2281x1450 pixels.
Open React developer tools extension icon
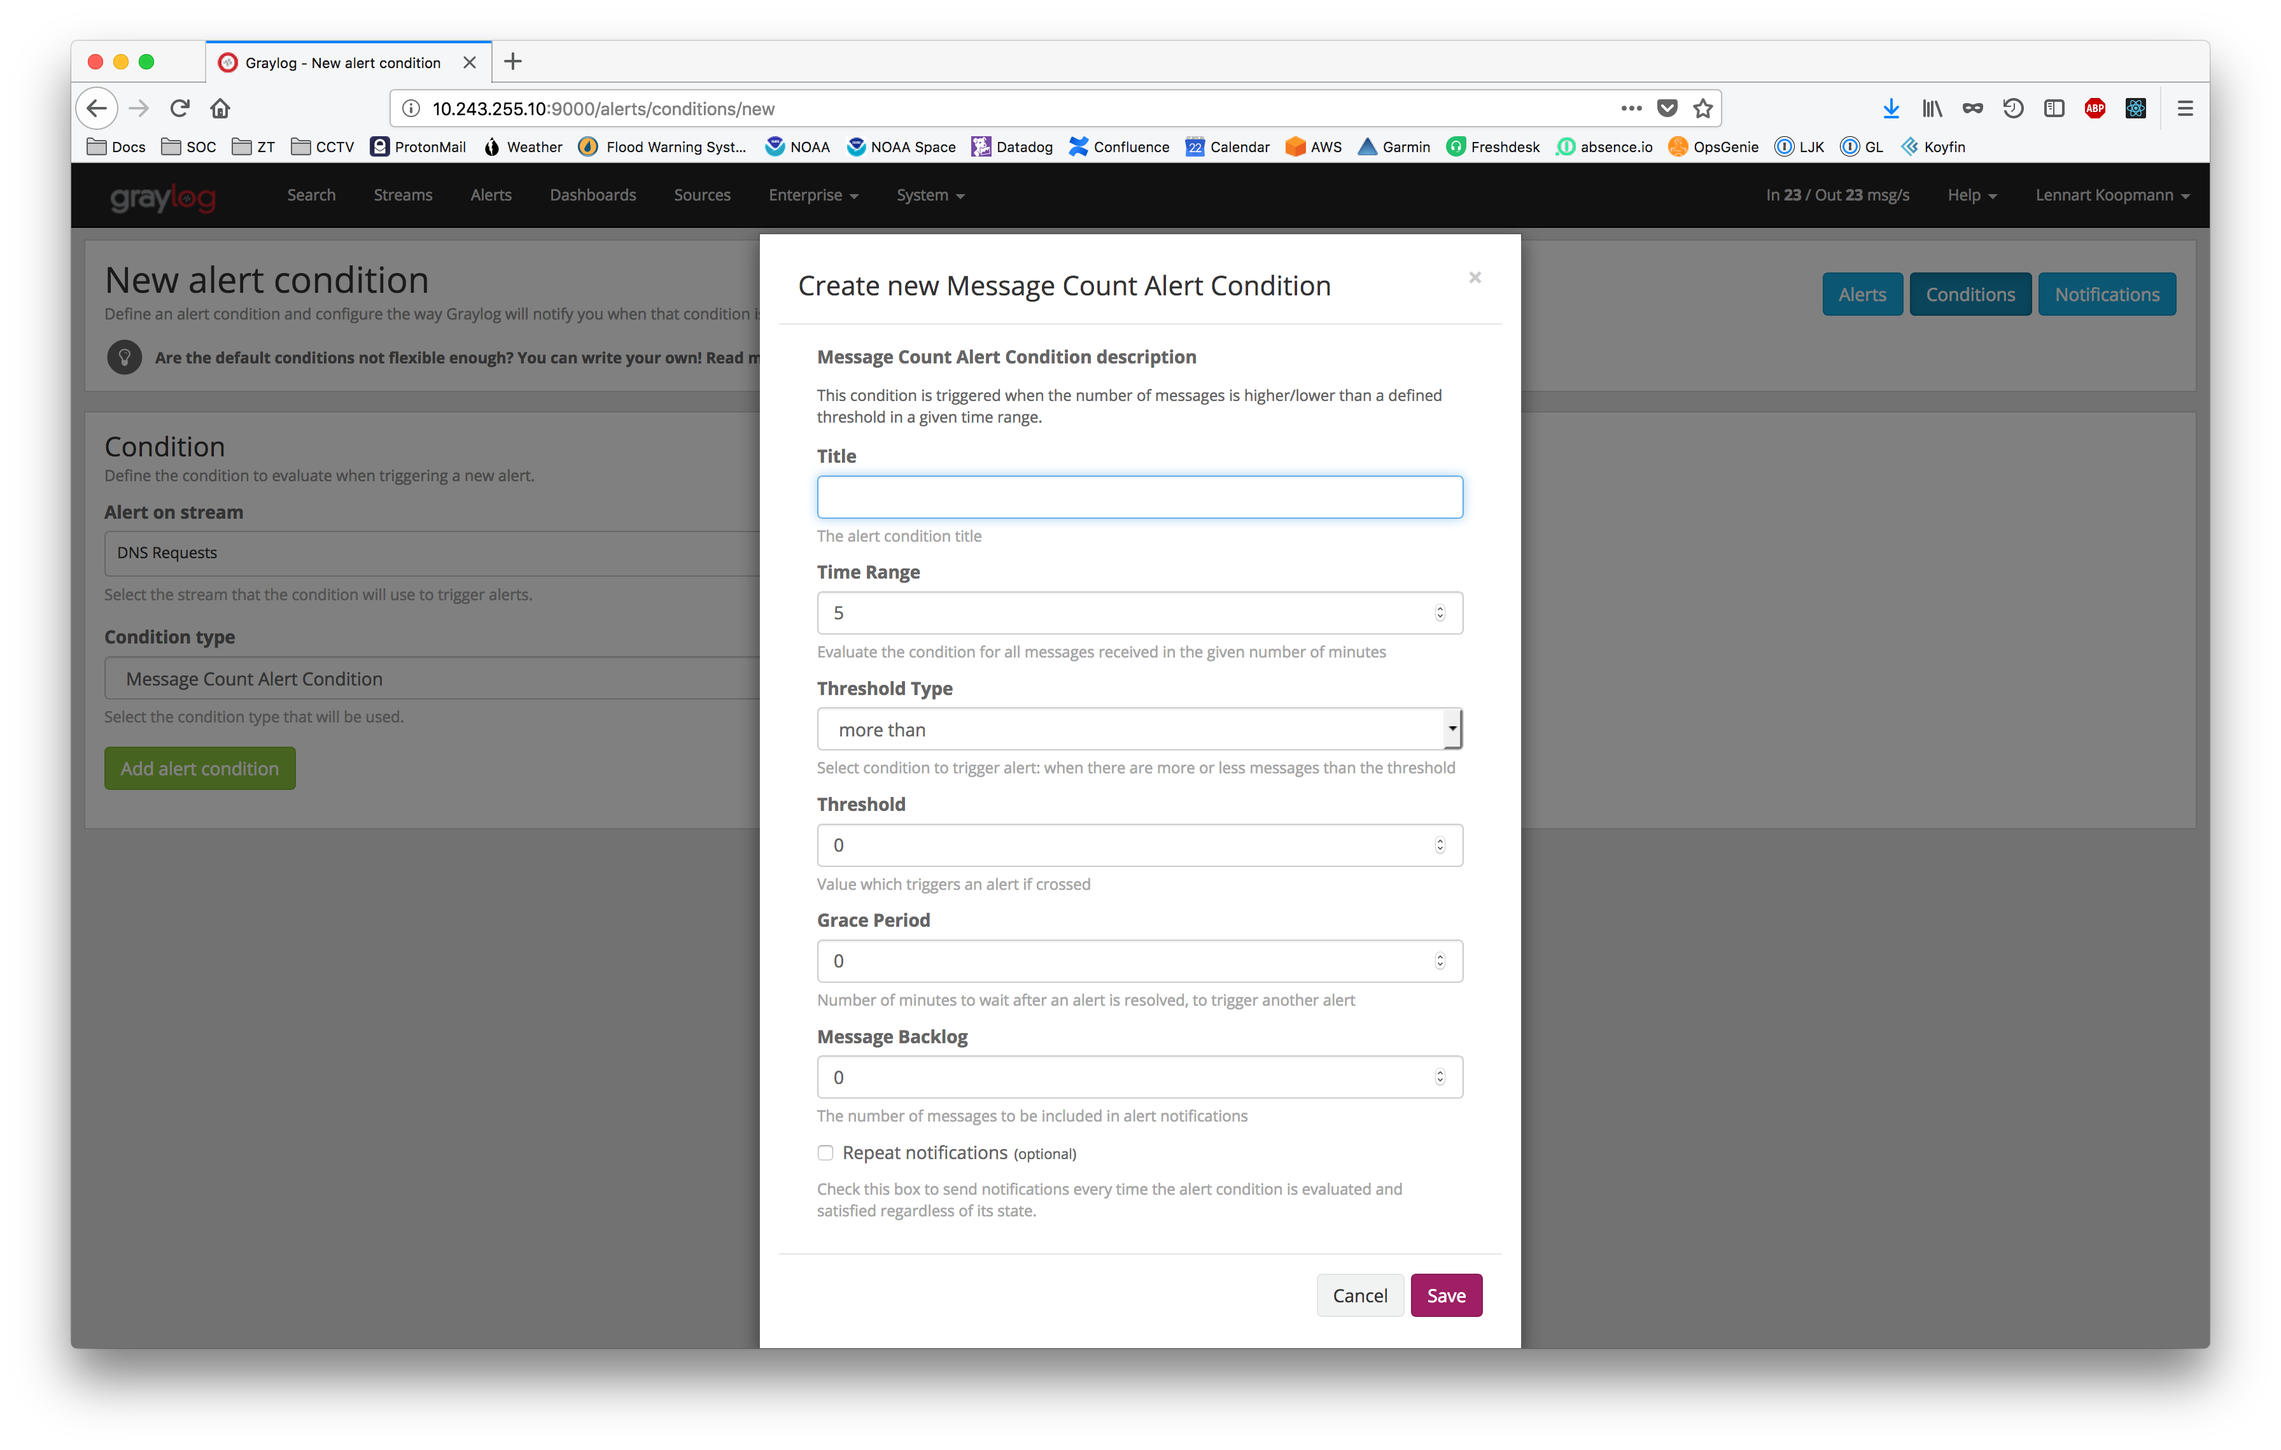click(x=2135, y=109)
